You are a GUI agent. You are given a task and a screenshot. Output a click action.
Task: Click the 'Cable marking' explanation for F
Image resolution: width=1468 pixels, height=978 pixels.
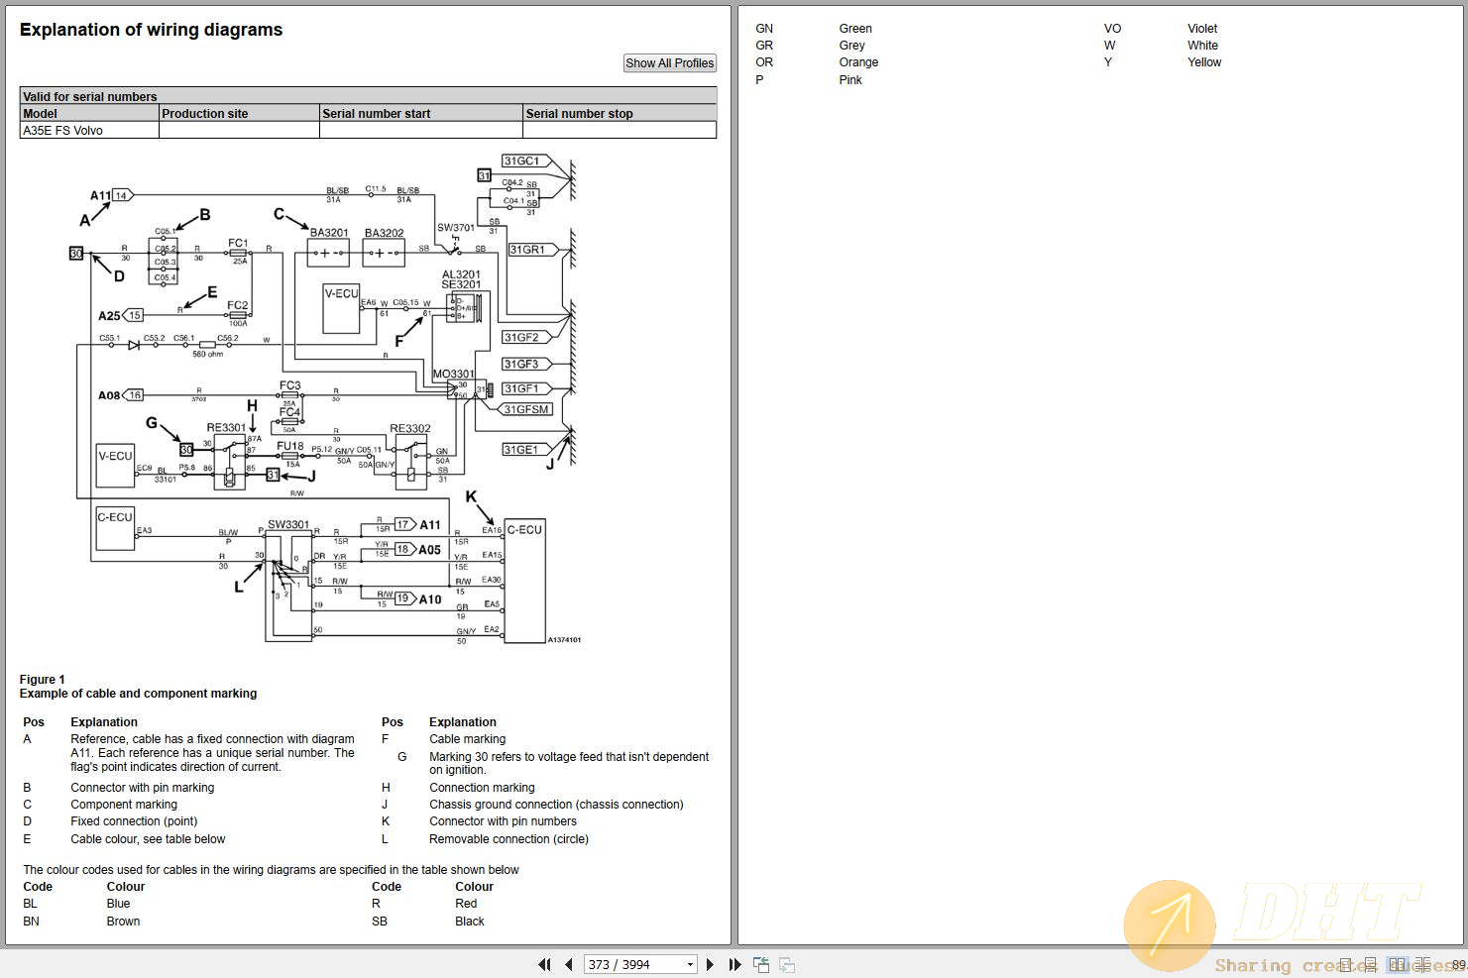(x=468, y=739)
